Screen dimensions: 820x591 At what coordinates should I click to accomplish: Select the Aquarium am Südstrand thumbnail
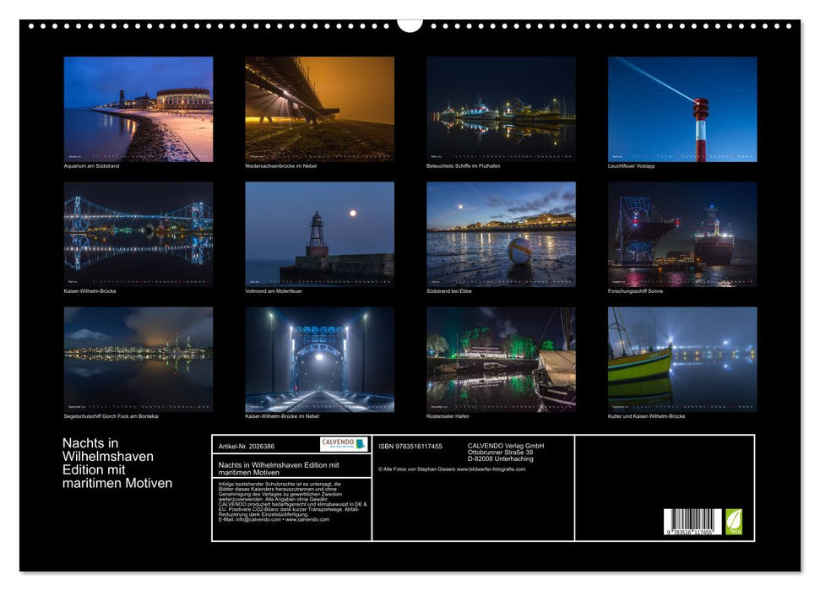click(137, 108)
